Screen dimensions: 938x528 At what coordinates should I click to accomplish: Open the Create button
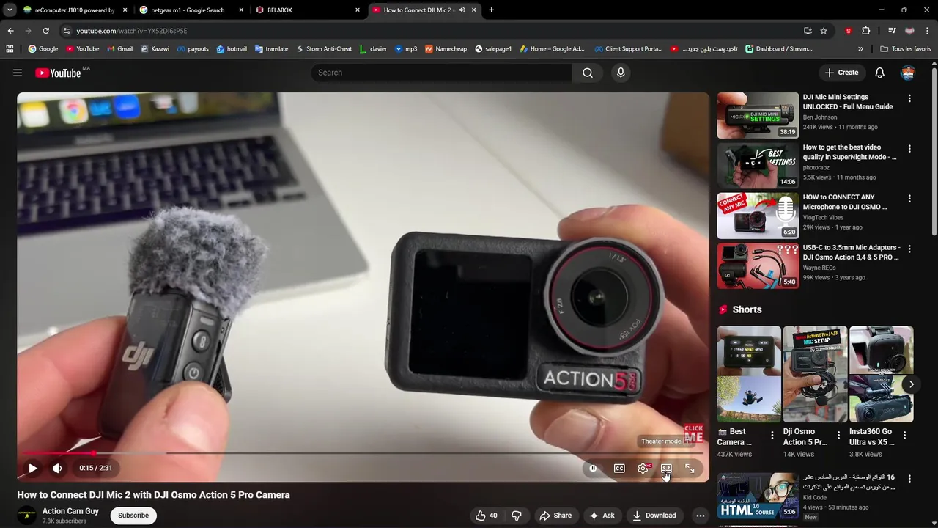click(841, 73)
